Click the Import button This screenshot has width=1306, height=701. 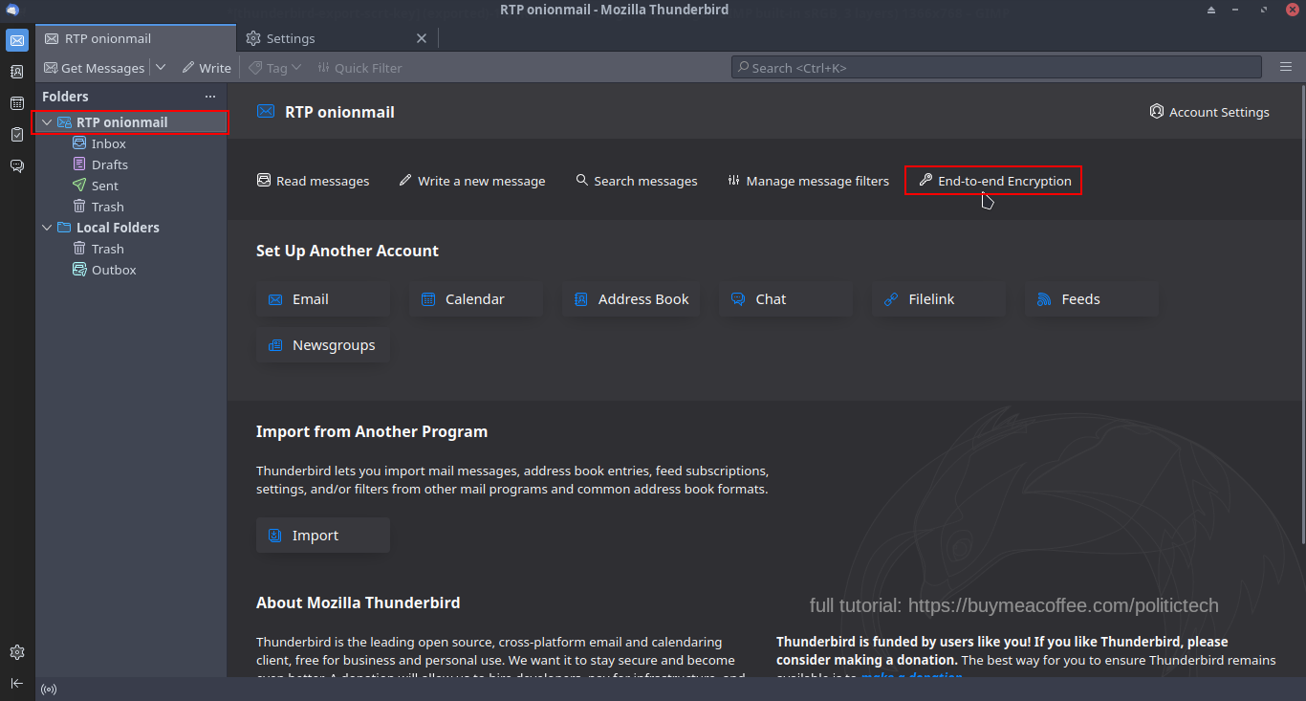pyautogui.click(x=323, y=536)
